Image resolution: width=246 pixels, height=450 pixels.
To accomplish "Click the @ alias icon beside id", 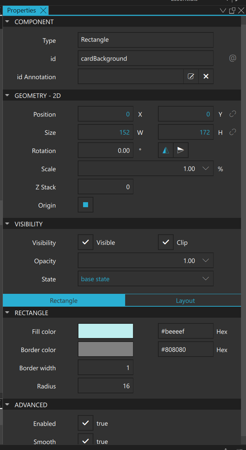I will pyautogui.click(x=232, y=58).
